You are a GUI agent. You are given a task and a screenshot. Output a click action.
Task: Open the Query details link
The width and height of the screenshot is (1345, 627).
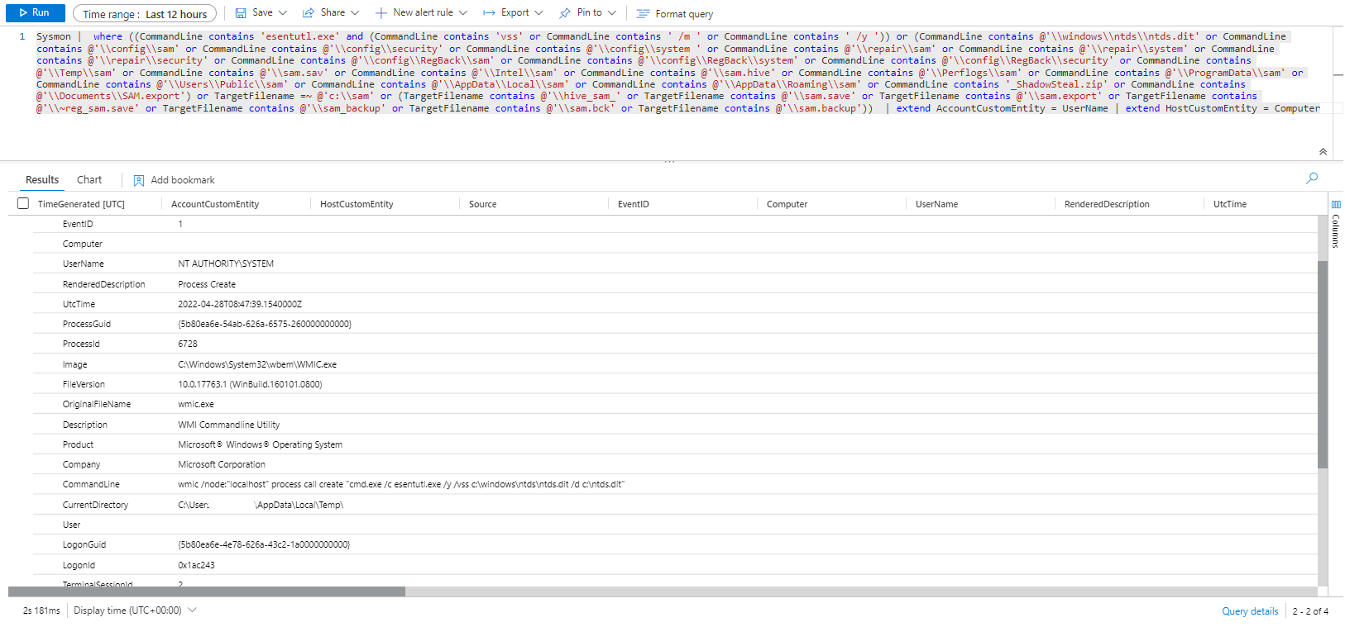[1250, 611]
